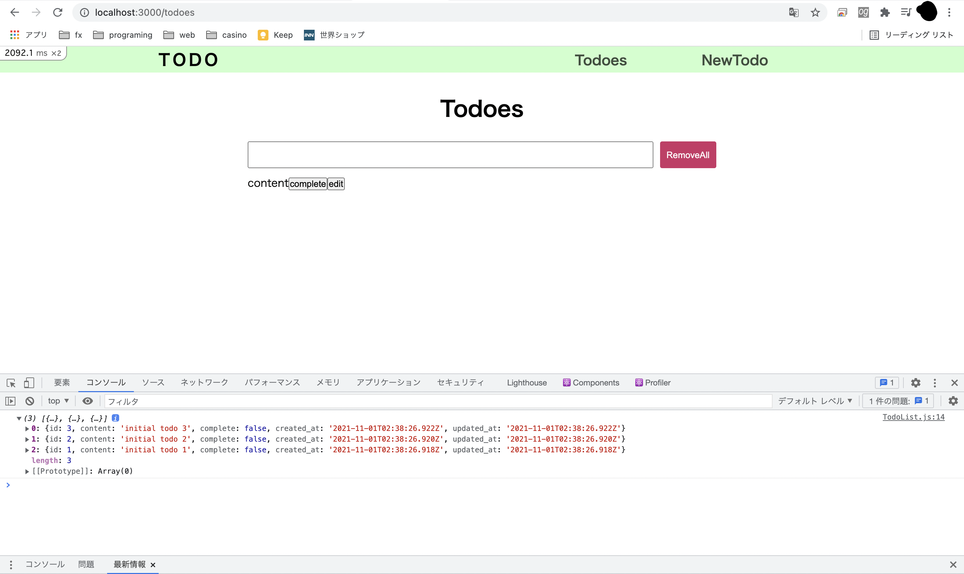Open TodoList.js:14 source link
This screenshot has width=964, height=574.
point(913,417)
